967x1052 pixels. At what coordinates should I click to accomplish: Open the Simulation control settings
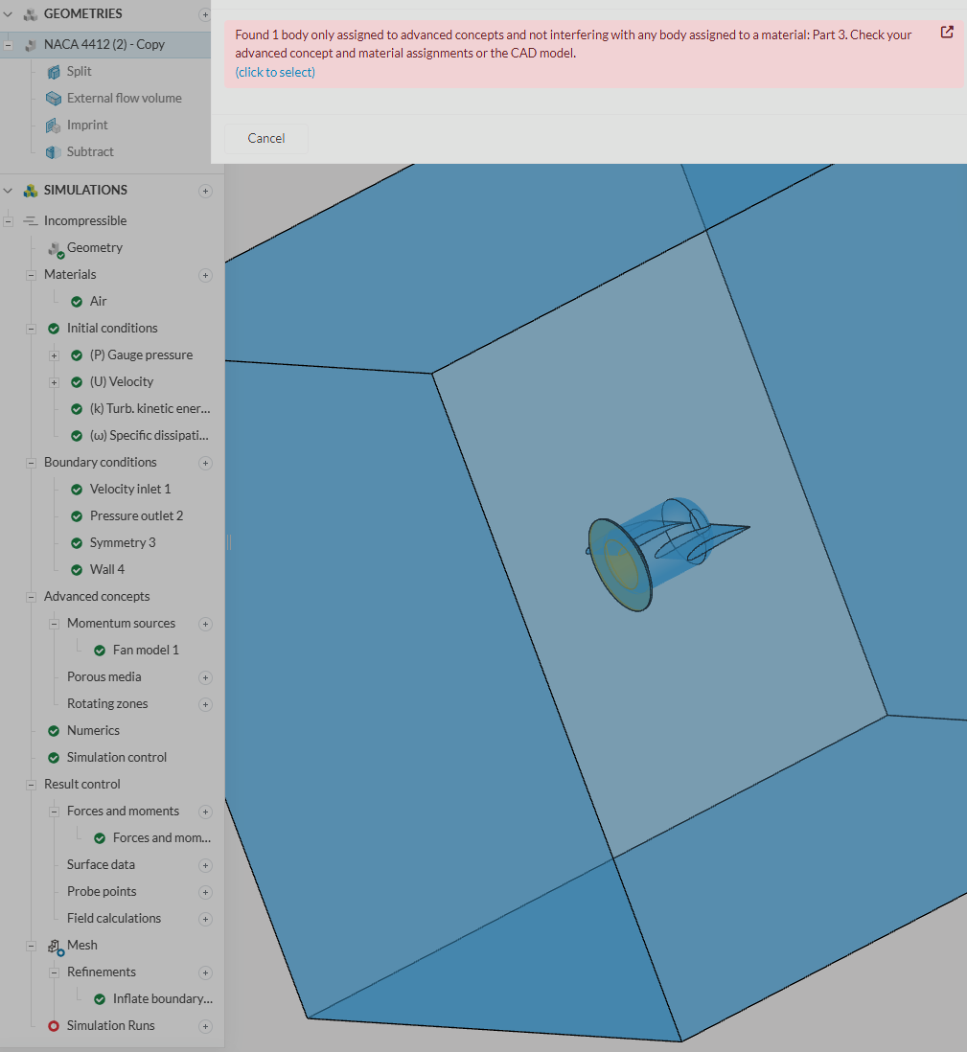pyautogui.click(x=116, y=758)
